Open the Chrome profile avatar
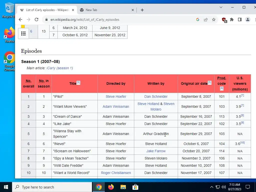The image size is (256, 192). pyautogui.click(x=248, y=19)
